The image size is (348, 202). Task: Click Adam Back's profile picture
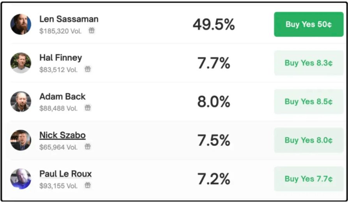pos(21,102)
